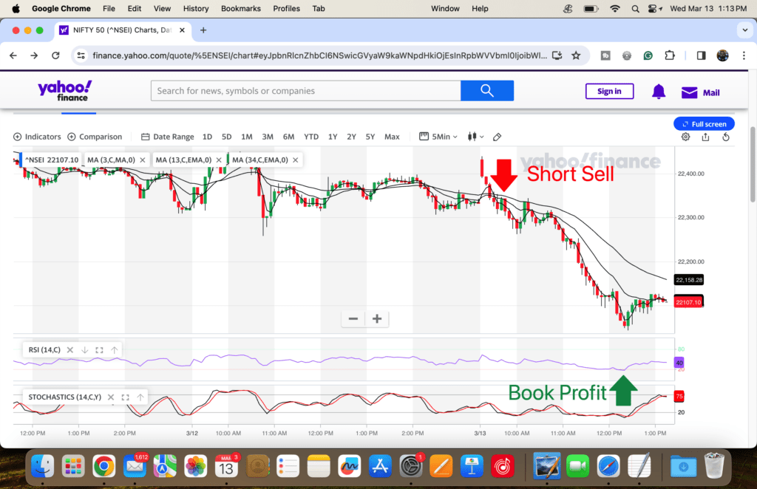Click the vertical page scrollbar

coord(753,165)
